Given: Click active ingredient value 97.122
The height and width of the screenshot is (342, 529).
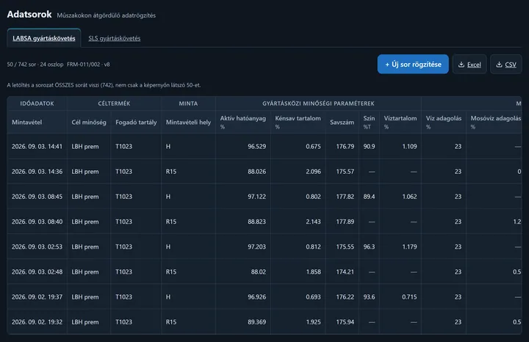Looking at the screenshot, I should coord(256,197).
